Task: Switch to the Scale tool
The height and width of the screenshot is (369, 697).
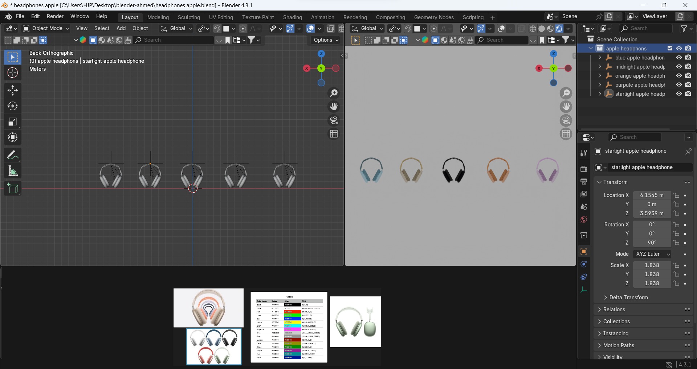Action: [x=13, y=122]
